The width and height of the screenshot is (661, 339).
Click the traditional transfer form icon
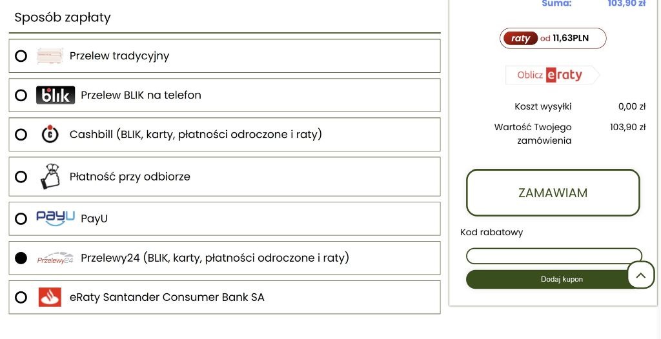click(x=50, y=56)
